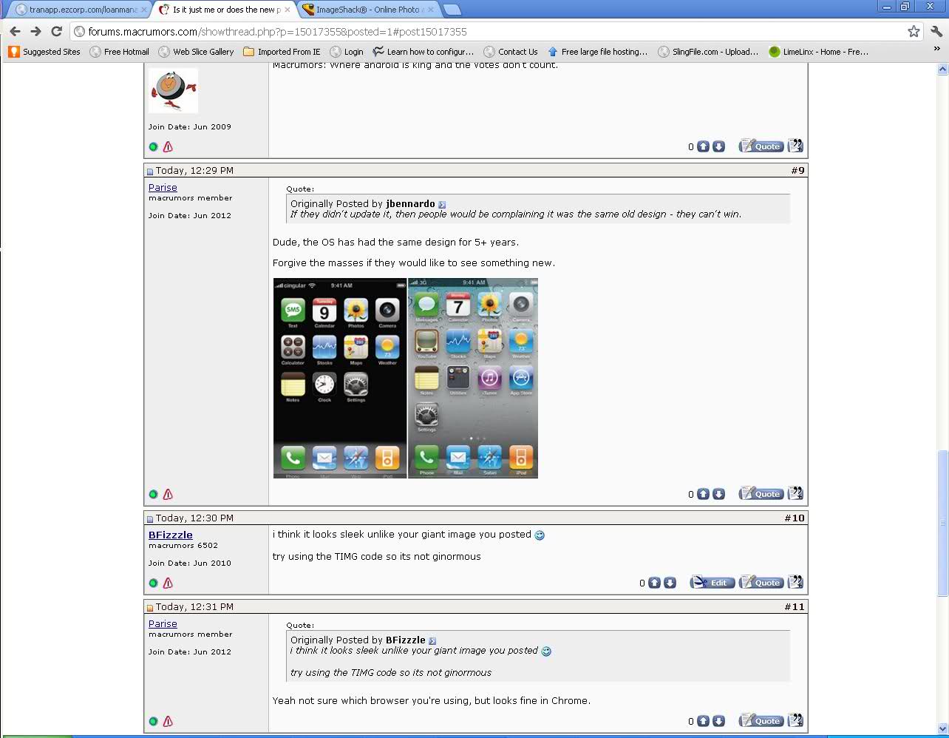
Task: Multi-quote post #11
Action: click(x=795, y=720)
